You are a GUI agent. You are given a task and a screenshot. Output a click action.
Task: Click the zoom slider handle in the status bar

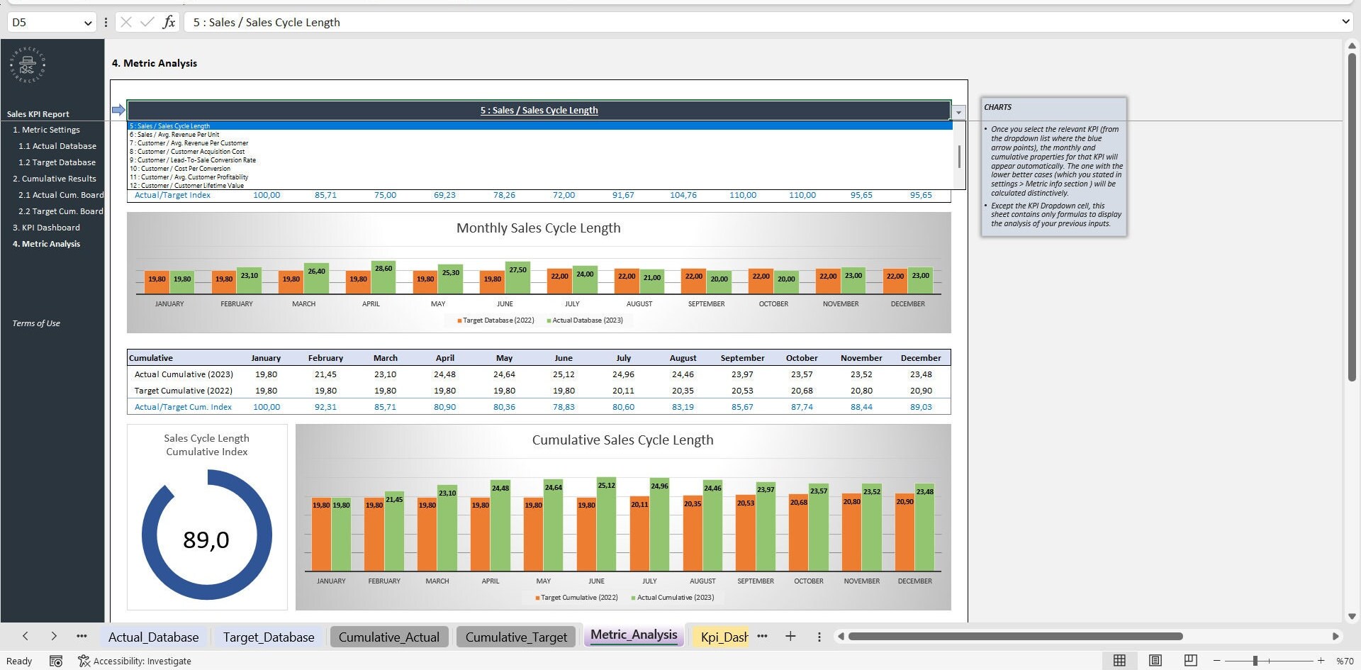[x=1256, y=660]
